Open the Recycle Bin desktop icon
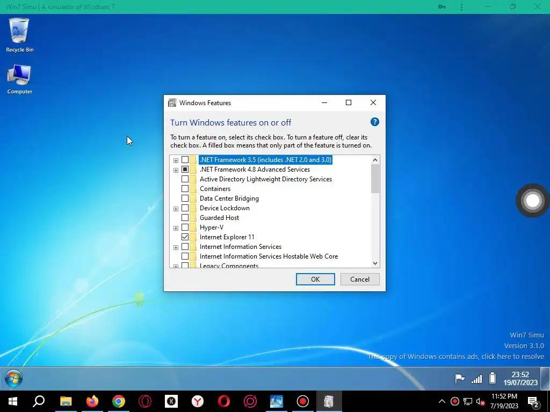The image size is (550, 412). point(20,35)
